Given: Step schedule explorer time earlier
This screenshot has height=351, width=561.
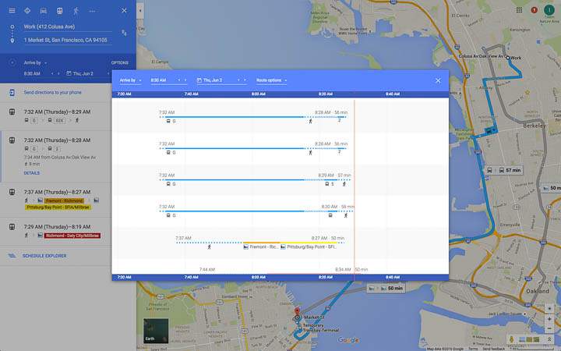Looking at the screenshot, I should point(179,80).
